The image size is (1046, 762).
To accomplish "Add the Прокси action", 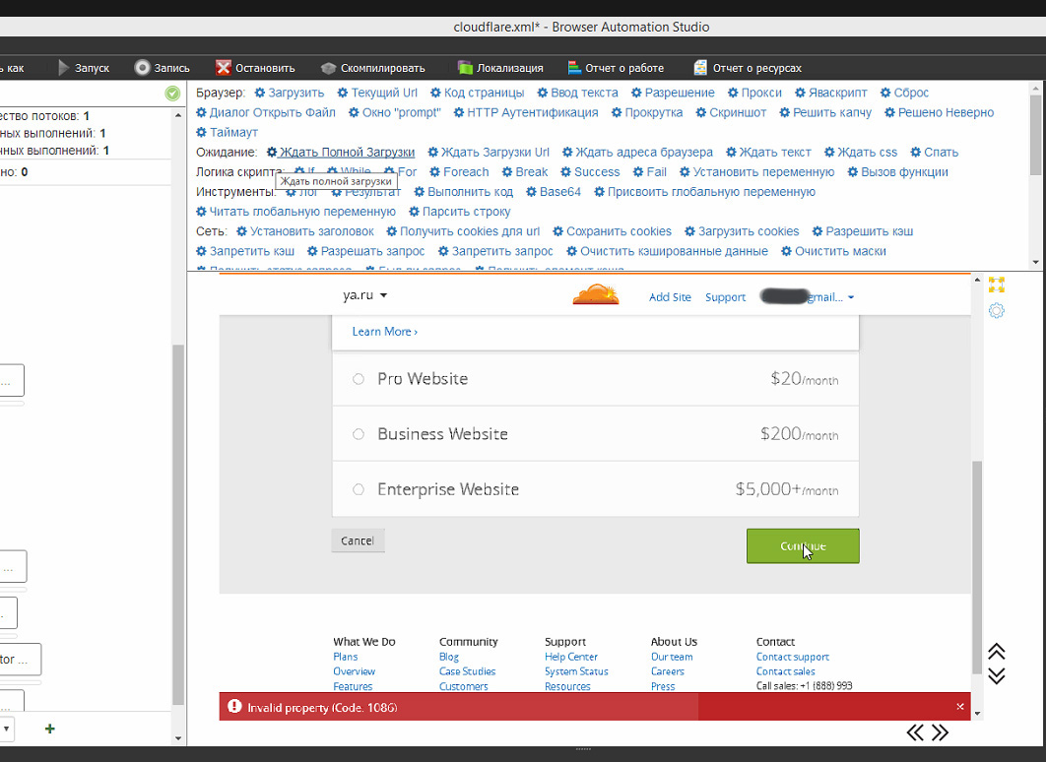I will (x=754, y=93).
